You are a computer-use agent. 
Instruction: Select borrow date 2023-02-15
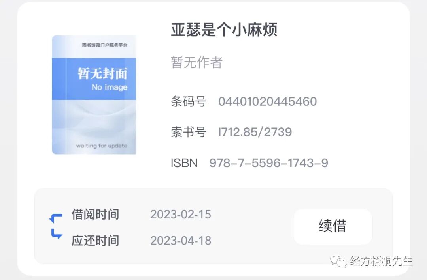tap(181, 215)
